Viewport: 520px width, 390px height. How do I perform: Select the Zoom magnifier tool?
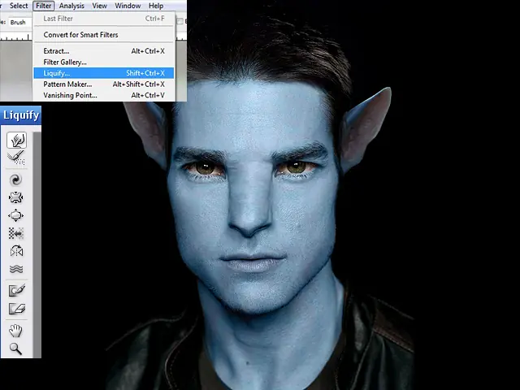[16, 349]
